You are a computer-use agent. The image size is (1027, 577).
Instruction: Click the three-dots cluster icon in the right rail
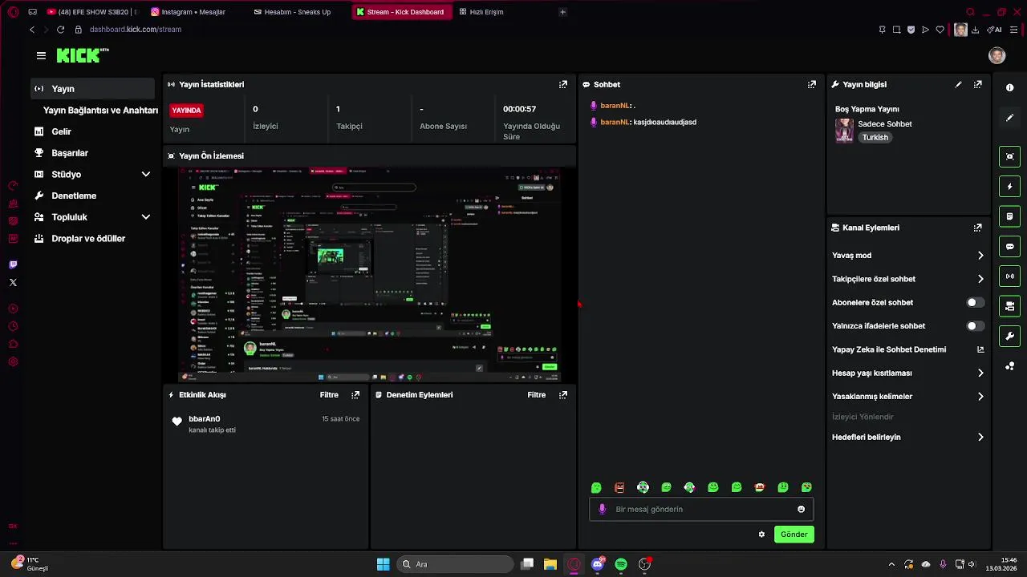[1010, 366]
